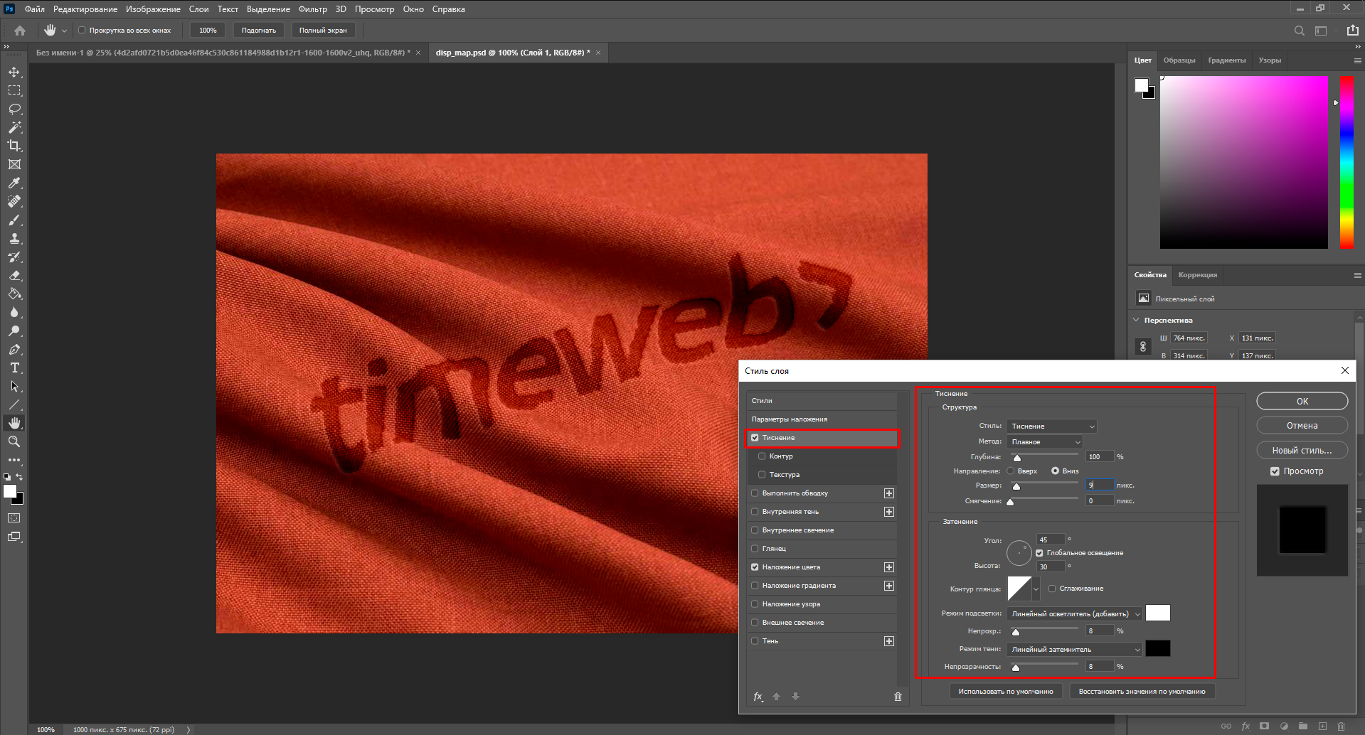The image size is (1365, 735).
Task: Switch to the Коррекция panel tab
Action: [x=1198, y=275]
